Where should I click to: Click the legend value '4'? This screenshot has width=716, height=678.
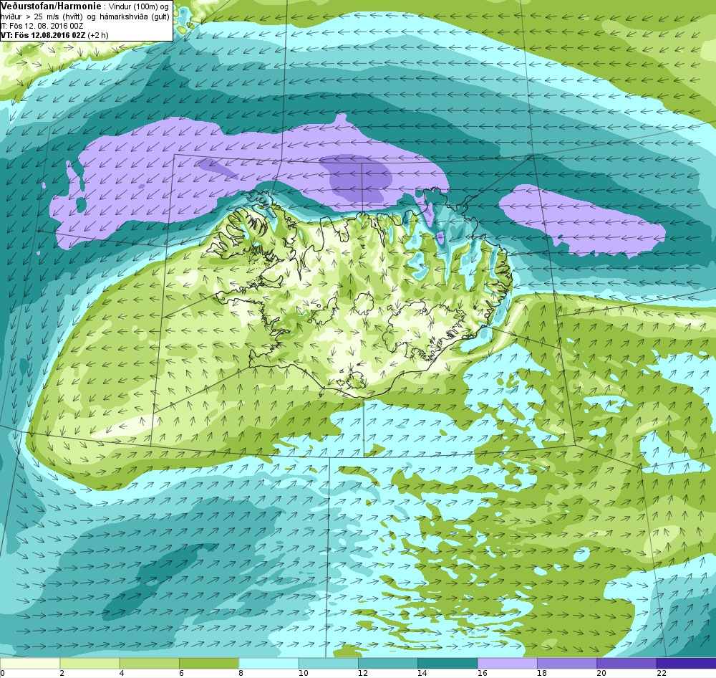pyautogui.click(x=122, y=673)
